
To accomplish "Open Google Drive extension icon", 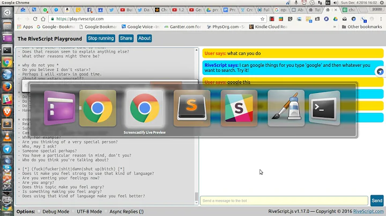I will 335,19.
